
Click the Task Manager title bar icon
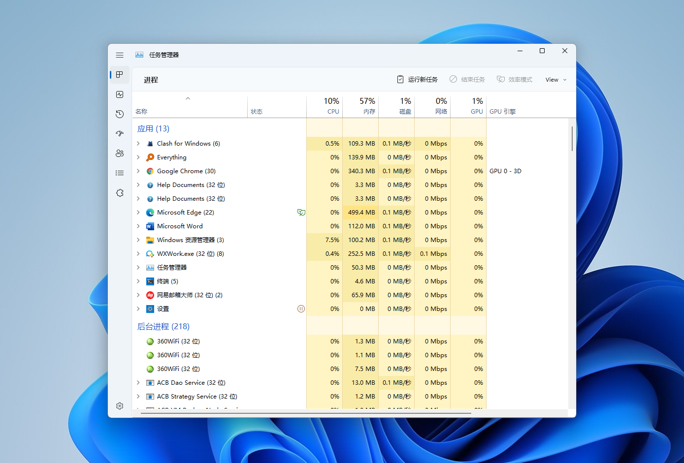[x=139, y=55]
